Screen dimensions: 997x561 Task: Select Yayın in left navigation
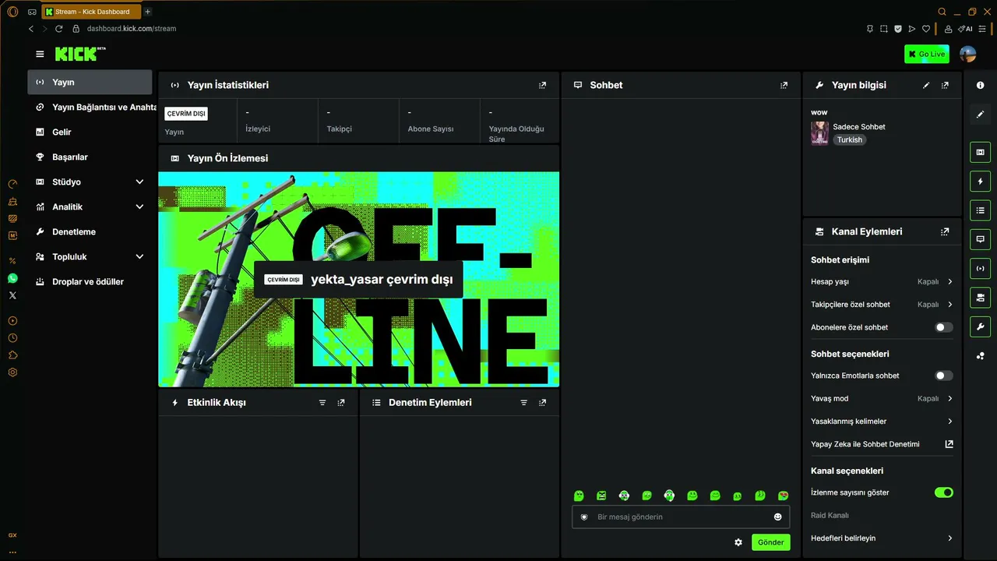90,82
